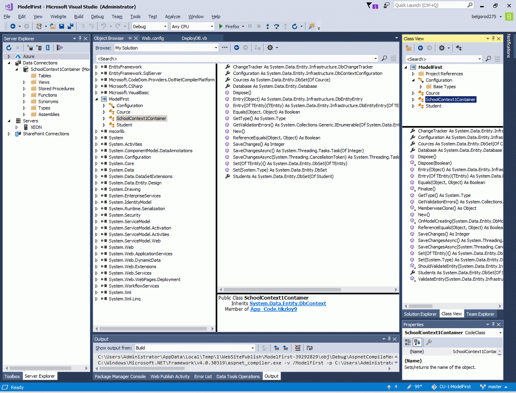Click Clear All icon in Output panel
Screen dimensions: 516x393
[298, 348]
